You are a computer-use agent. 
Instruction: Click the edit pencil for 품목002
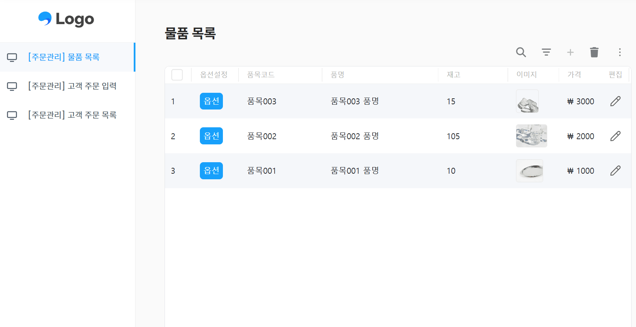(615, 136)
